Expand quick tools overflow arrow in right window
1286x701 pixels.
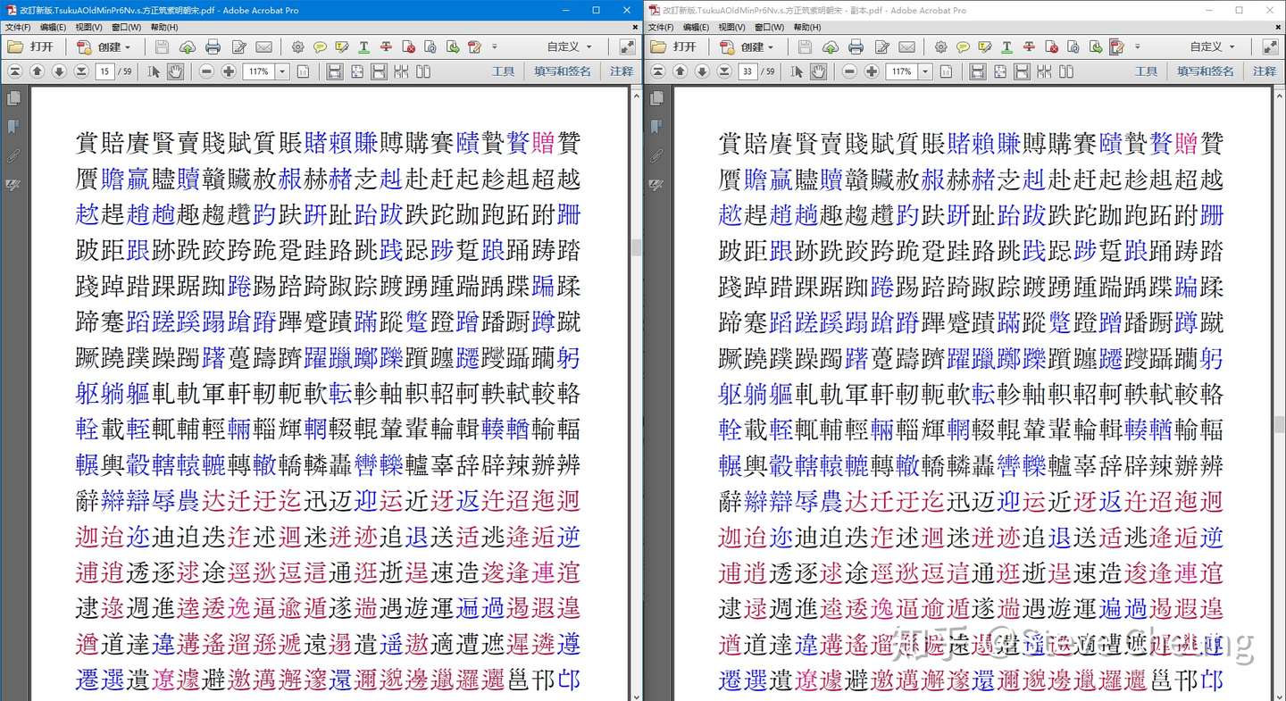point(1138,47)
